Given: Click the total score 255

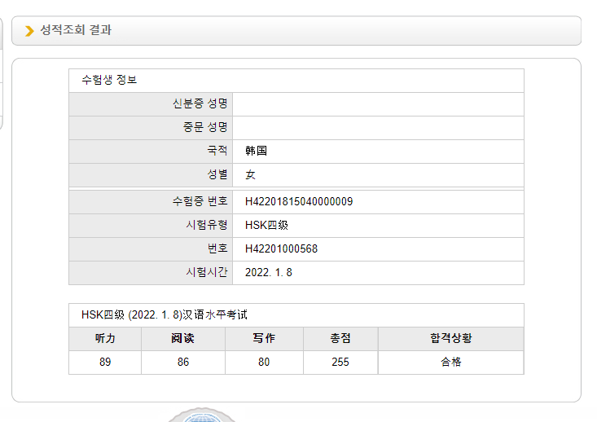Looking at the screenshot, I should tap(340, 363).
